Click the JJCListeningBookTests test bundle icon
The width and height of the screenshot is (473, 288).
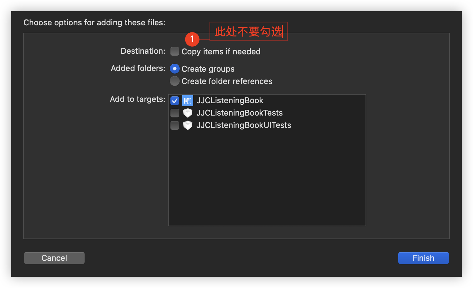pyautogui.click(x=188, y=113)
